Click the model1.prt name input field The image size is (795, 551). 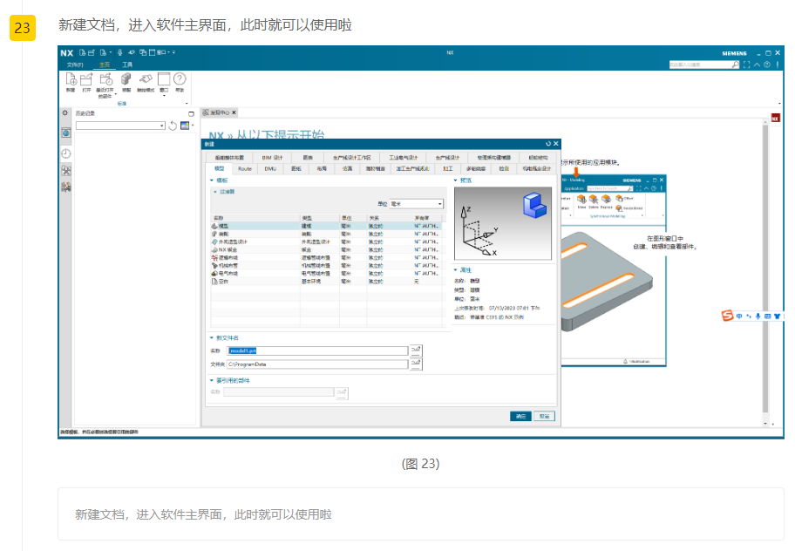pos(317,350)
